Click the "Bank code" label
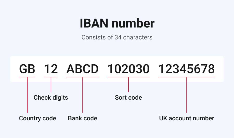Viewport: 234px width, 138px height. (x=82, y=119)
